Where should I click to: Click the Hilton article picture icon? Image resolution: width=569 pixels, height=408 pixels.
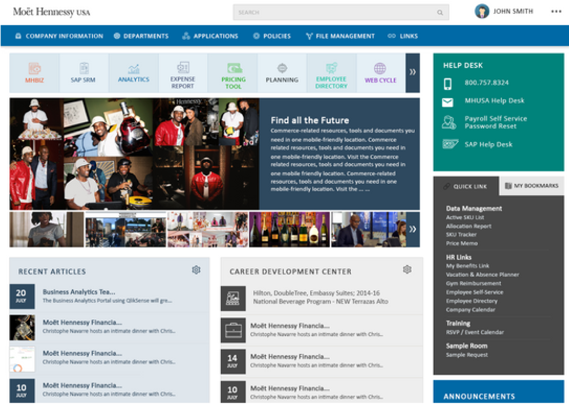point(233,298)
